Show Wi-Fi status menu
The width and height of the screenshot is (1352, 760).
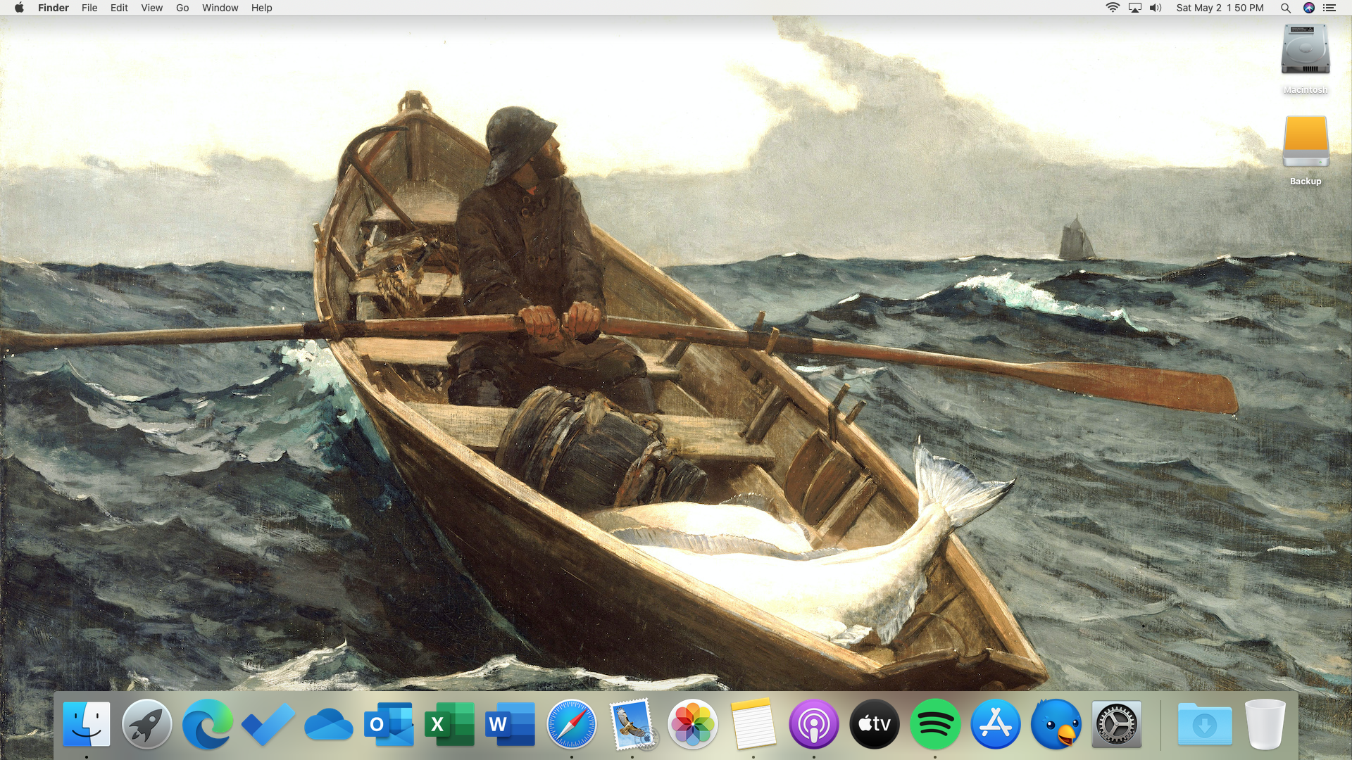point(1113,8)
